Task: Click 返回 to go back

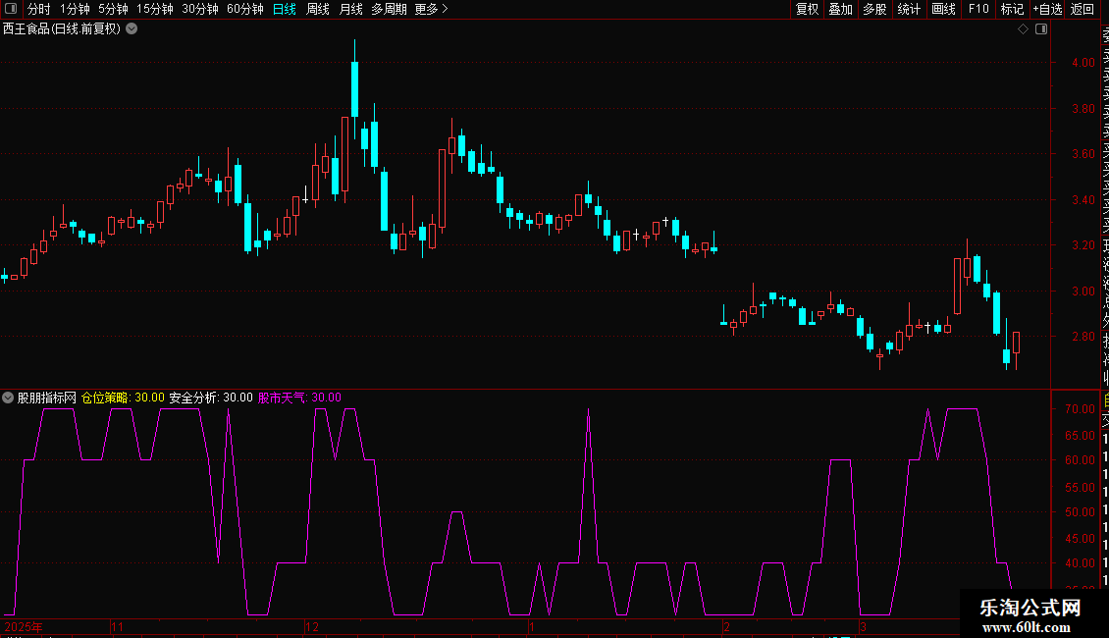Action: (x=1083, y=9)
